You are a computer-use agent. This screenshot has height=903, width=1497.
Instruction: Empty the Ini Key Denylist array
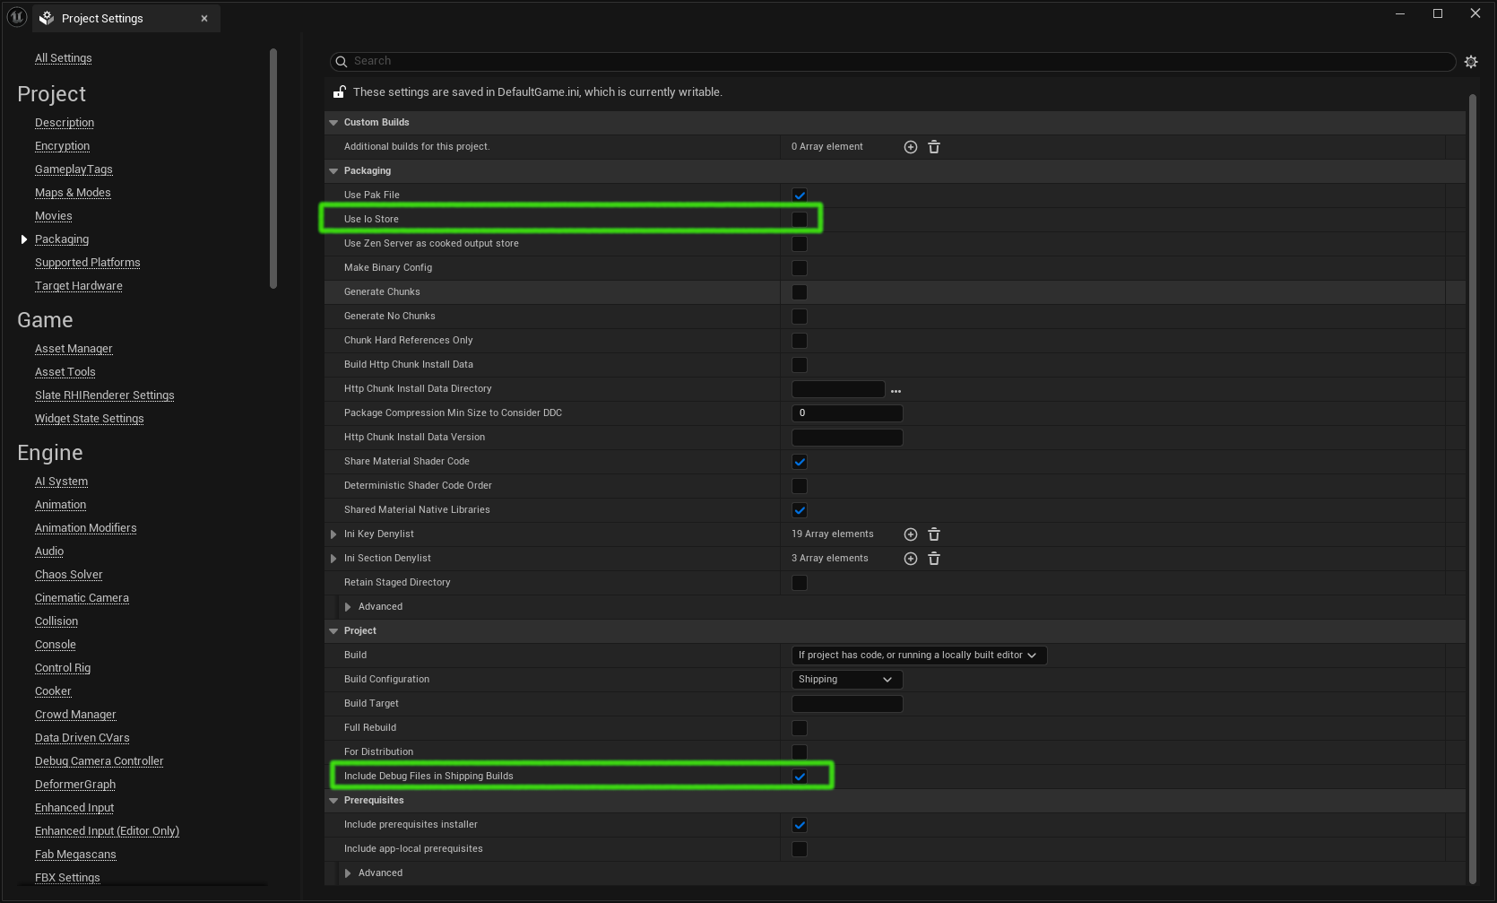[934, 534]
